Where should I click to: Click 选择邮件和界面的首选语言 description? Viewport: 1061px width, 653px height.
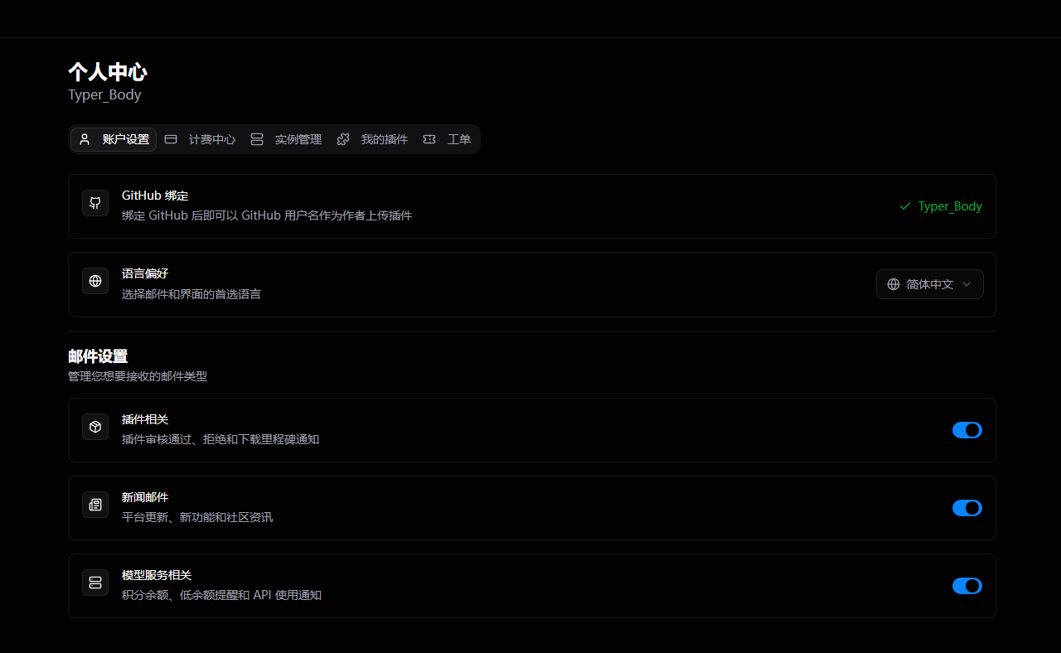191,294
